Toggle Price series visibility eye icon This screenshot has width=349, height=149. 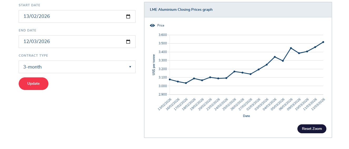pos(152,25)
